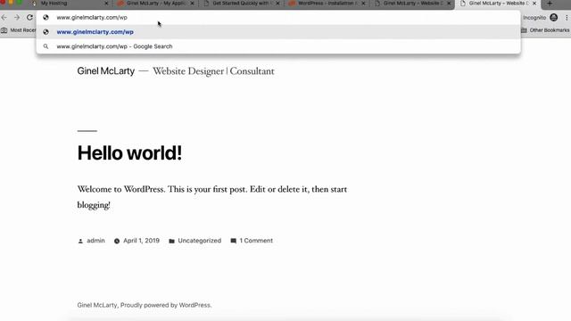Click the author person icon beside admin
The image size is (571, 321).
80,241
